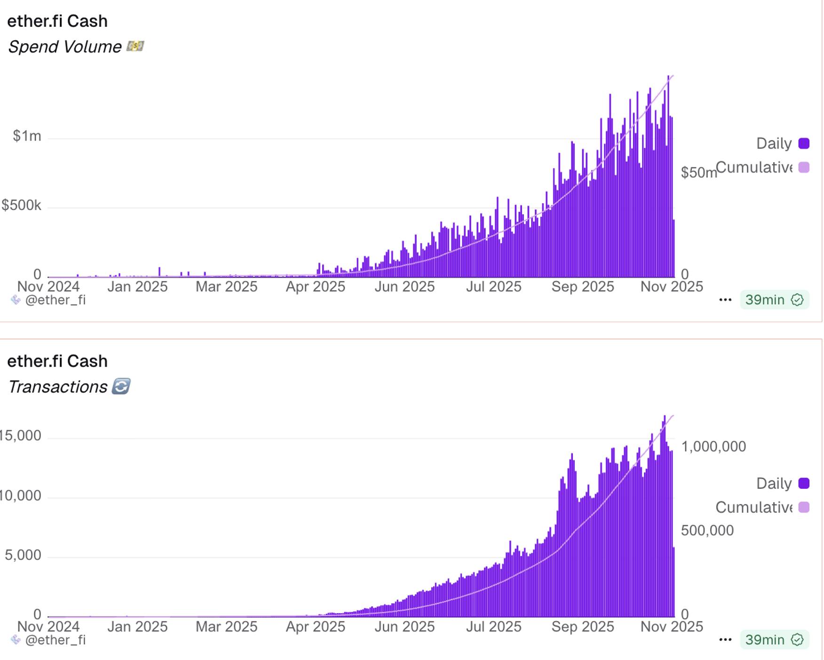This screenshot has height=660, width=824.
Task: Click the money emoji beside Spend Volume
Action: (135, 46)
